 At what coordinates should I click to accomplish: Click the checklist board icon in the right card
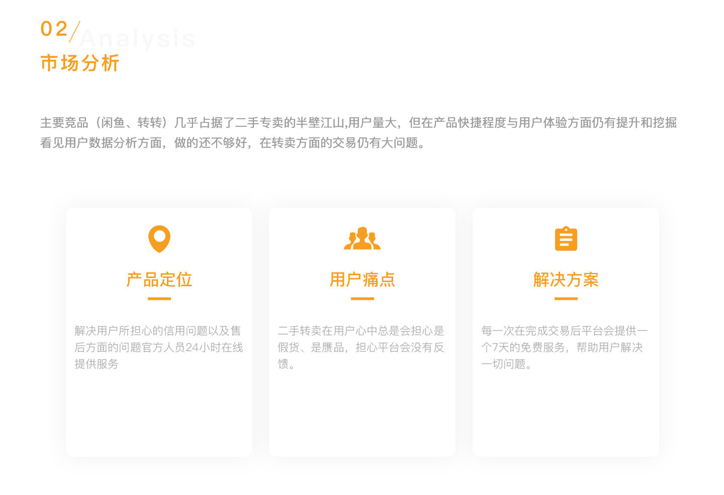click(x=566, y=239)
